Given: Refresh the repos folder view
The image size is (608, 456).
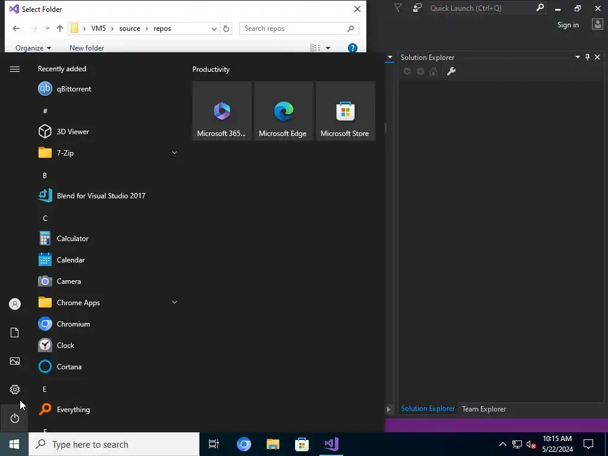Looking at the screenshot, I should (226, 28).
